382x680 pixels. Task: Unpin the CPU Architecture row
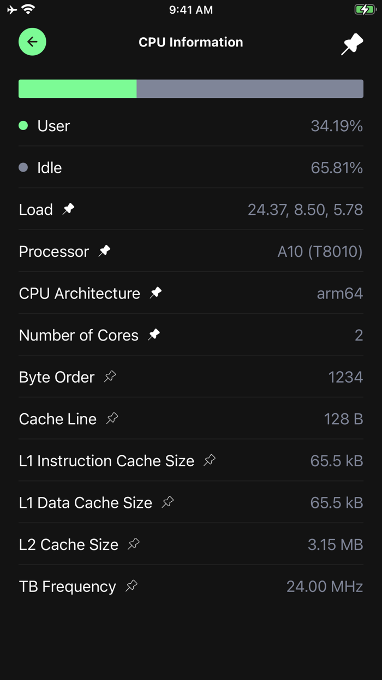(156, 292)
